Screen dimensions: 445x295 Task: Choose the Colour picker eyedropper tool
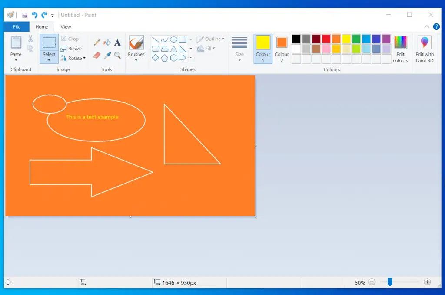(107, 56)
